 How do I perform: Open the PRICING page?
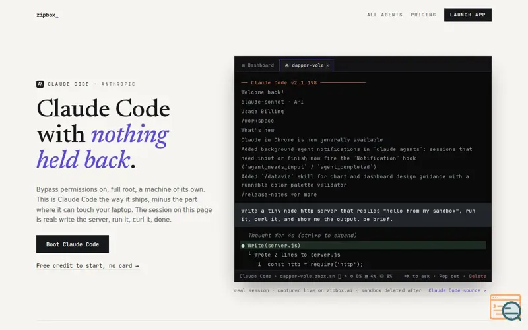[x=423, y=15]
